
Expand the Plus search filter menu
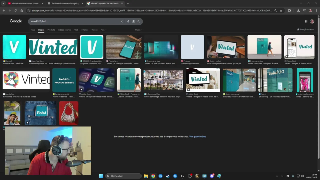coord(103,30)
